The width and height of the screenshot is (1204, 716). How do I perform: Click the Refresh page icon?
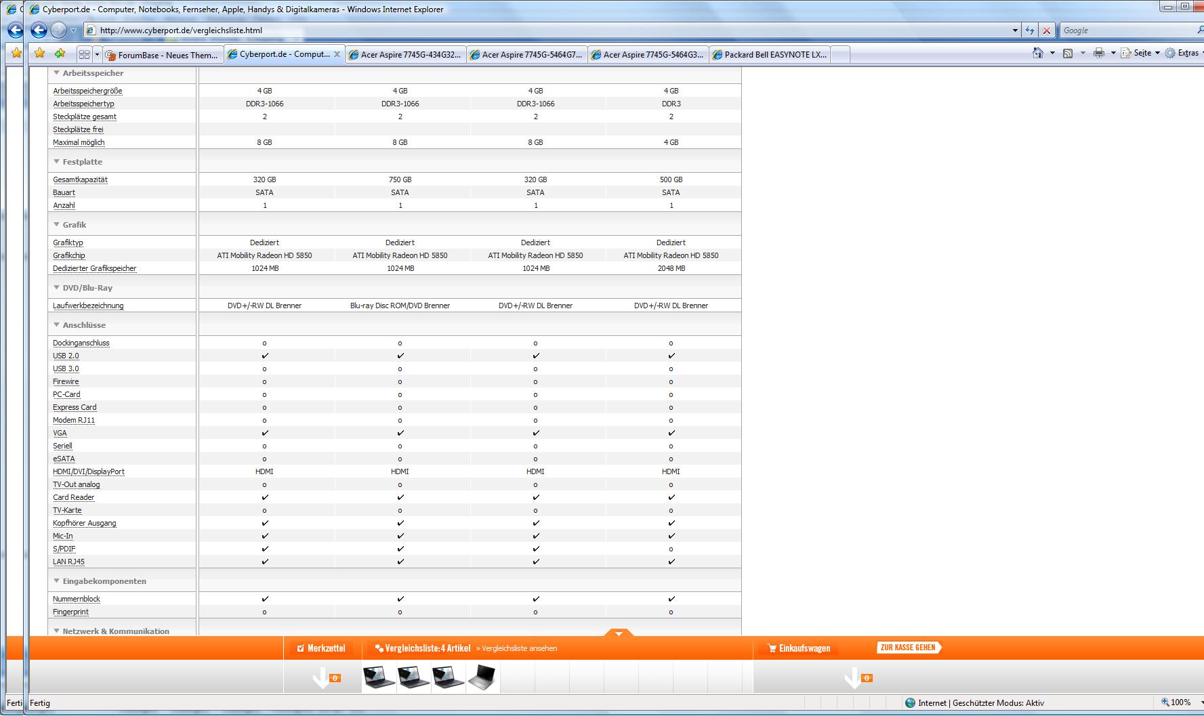click(1030, 30)
